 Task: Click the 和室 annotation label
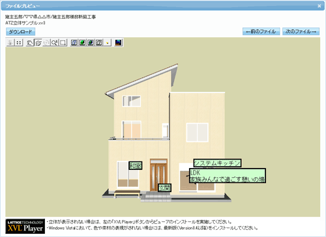(136, 166)
